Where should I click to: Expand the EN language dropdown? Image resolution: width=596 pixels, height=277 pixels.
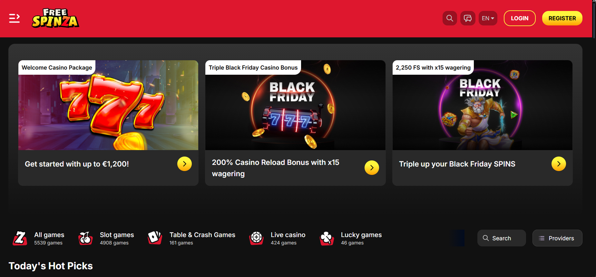pos(488,18)
